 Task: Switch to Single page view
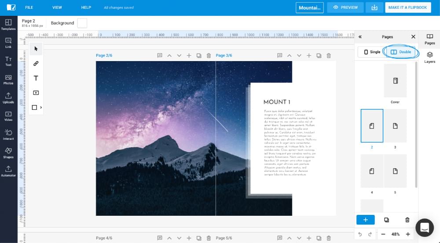coord(370,52)
